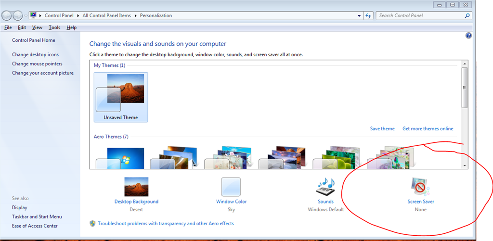
Task: Click the themes list scroll down arrow
Action: pyautogui.click(x=465, y=165)
